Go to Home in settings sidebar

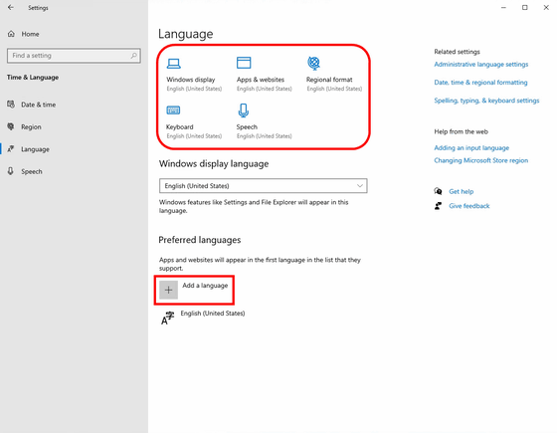(30, 34)
